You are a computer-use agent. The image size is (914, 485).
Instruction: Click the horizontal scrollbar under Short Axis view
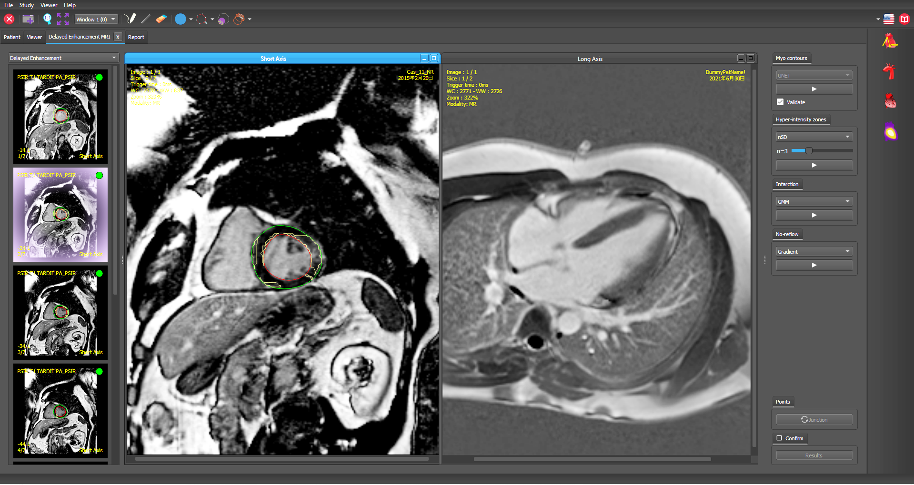click(281, 459)
